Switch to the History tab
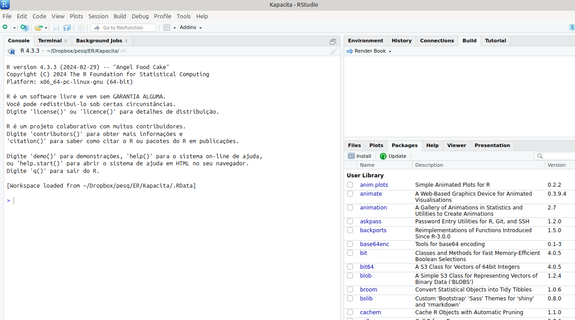 [401, 41]
